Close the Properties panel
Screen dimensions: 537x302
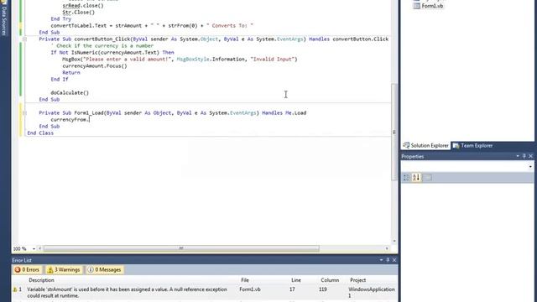click(x=530, y=156)
